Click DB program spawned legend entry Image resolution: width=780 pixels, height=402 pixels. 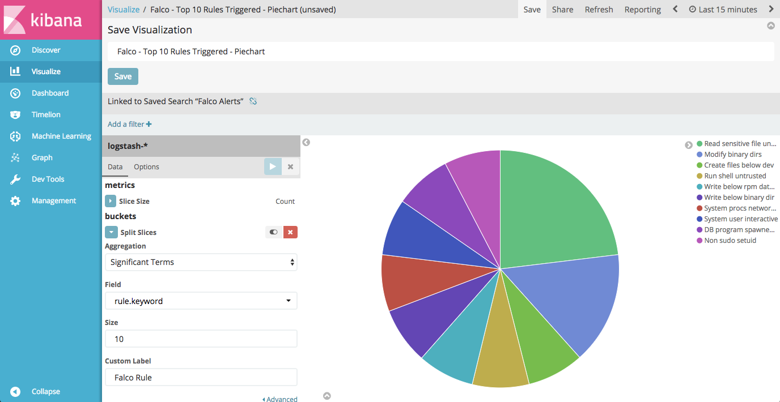(736, 230)
